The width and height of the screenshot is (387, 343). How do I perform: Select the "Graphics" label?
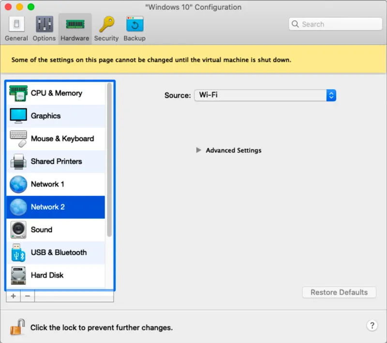(45, 116)
